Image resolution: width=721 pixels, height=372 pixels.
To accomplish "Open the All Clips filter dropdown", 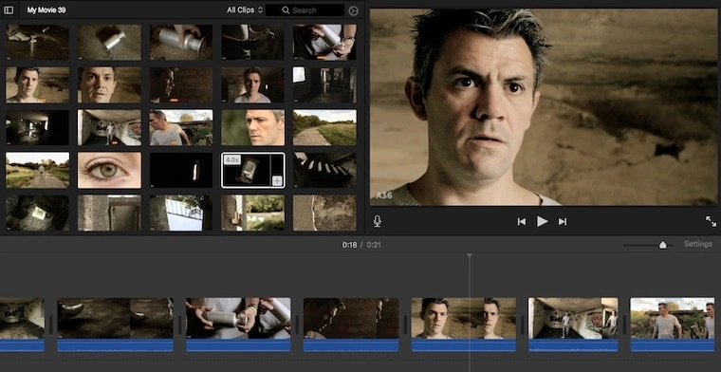I will pyautogui.click(x=245, y=10).
